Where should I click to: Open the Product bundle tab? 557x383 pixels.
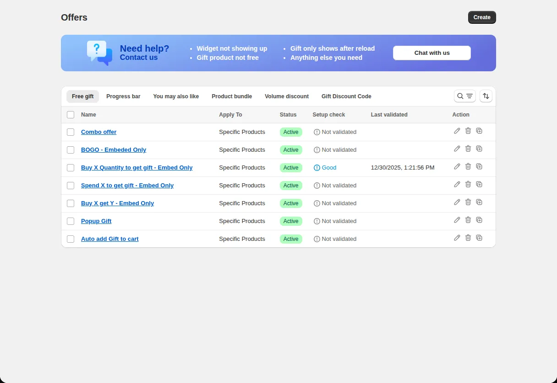[x=232, y=96]
